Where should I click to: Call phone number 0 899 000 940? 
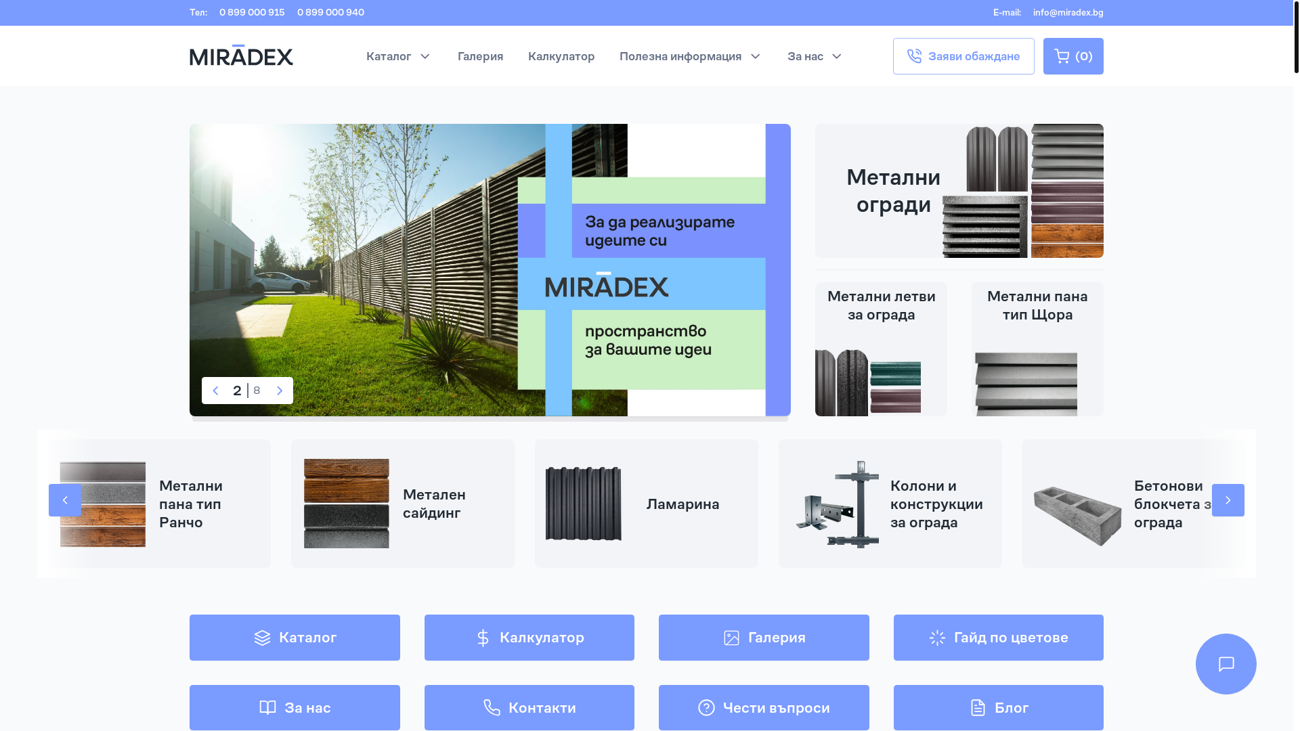pos(330,12)
